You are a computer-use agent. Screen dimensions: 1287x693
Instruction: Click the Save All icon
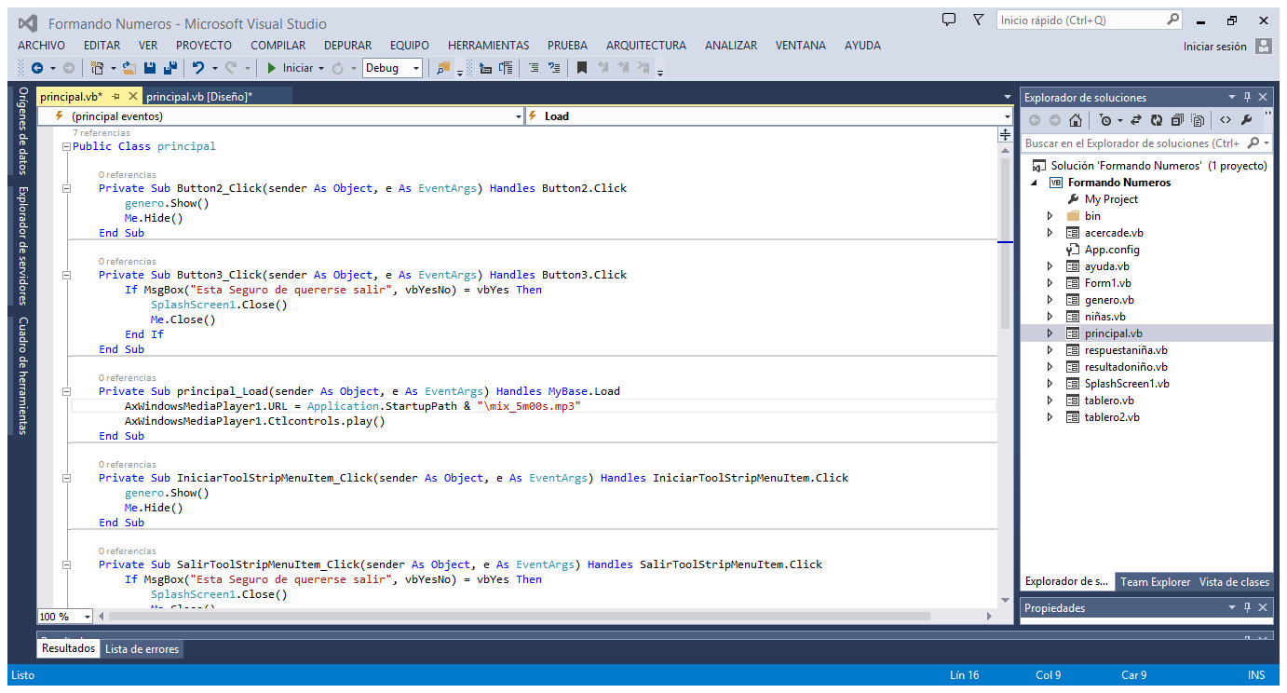click(x=170, y=68)
